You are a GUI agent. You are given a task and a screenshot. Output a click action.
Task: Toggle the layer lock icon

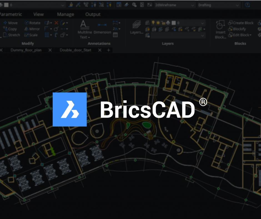pyautogui.click(x=163, y=23)
